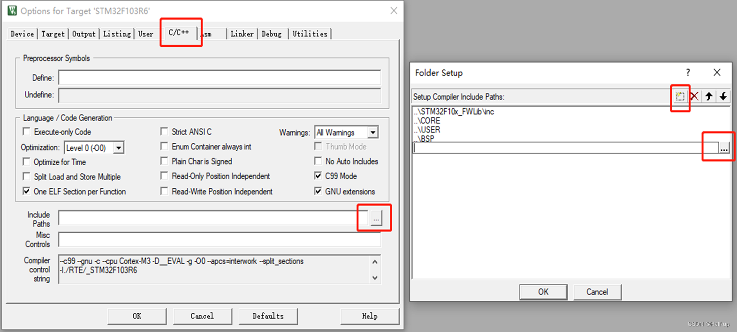Viewport: 737px width, 332px height.
Task: Uncheck C99 Mode
Action: pos(318,176)
